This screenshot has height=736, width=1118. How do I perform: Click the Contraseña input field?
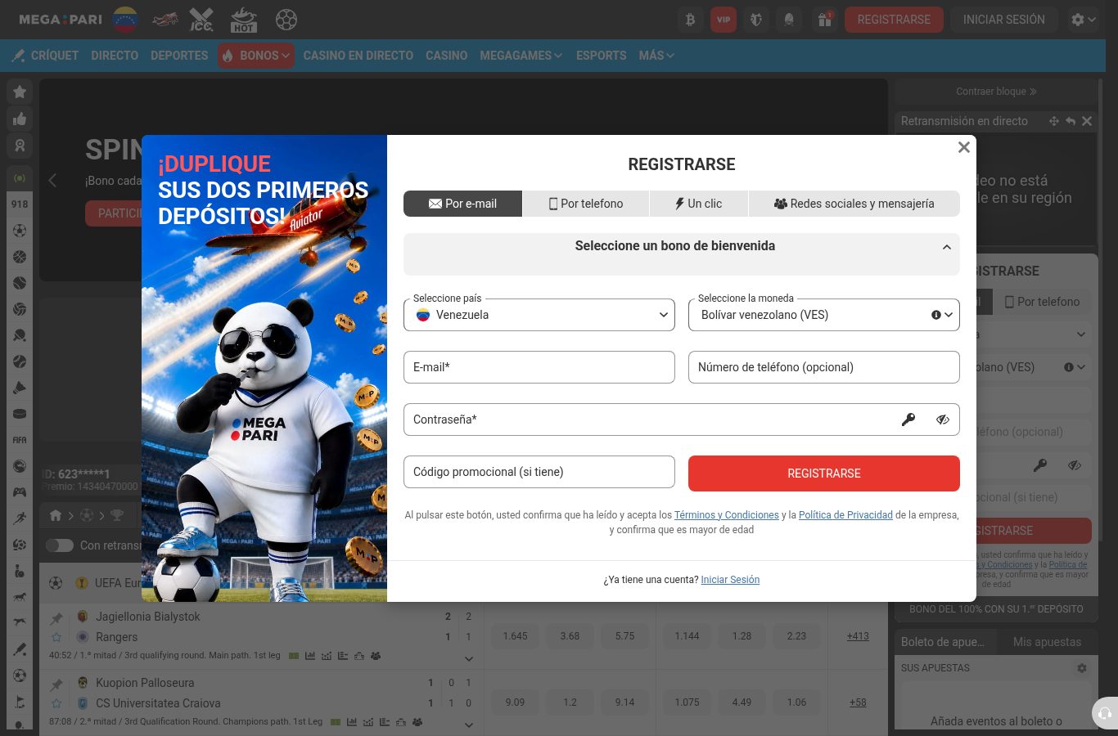[682, 420]
